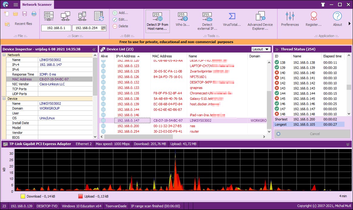Collapse the Device Inspector panel
353x210 pixels.
pos(94,49)
